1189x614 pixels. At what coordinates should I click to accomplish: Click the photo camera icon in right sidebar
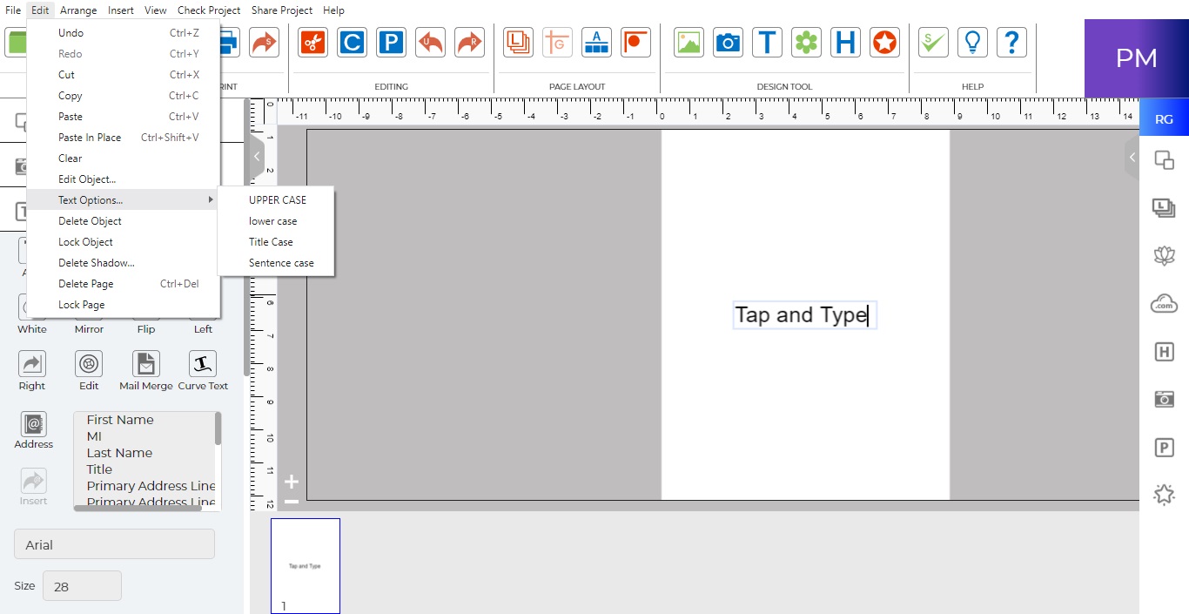1164,399
